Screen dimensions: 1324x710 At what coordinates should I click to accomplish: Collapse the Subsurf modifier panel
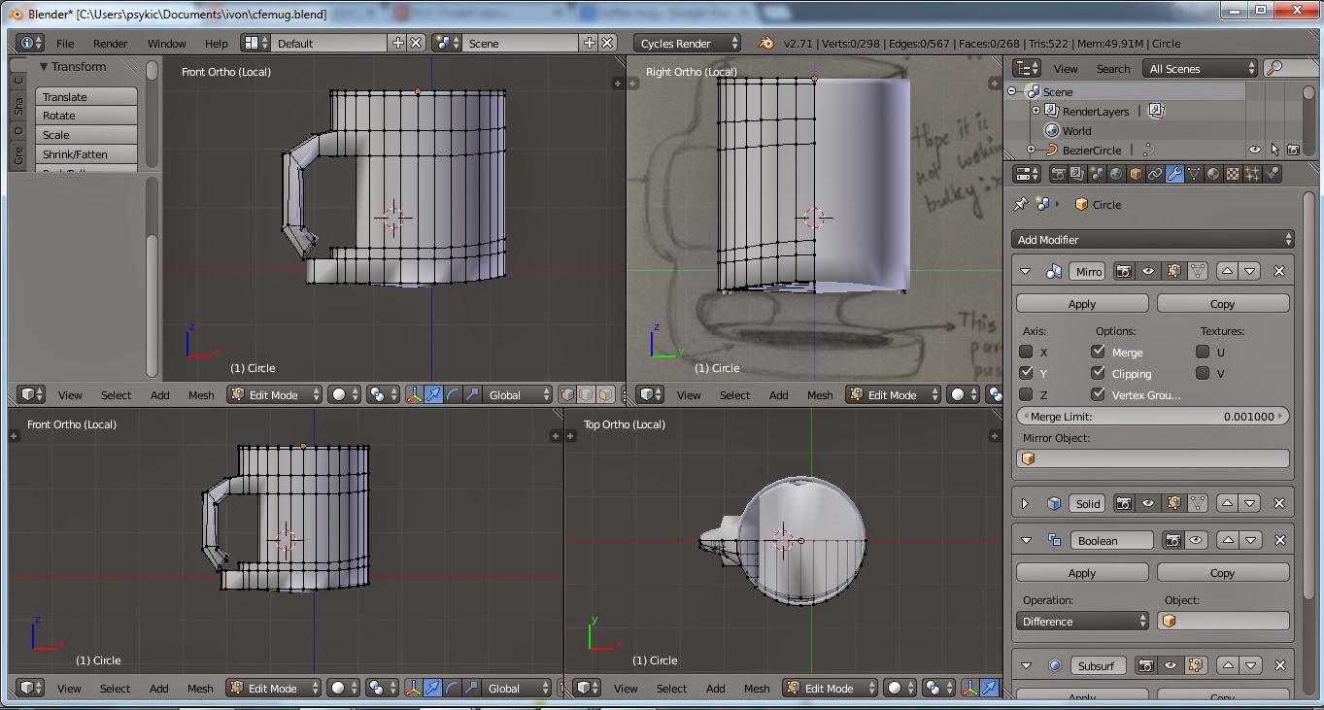click(x=1026, y=665)
